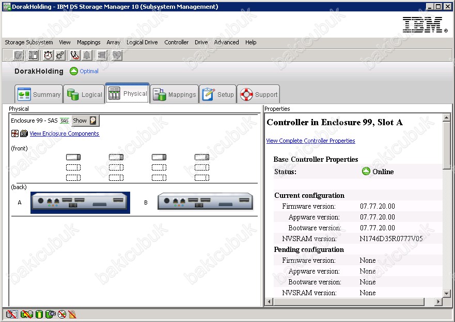455x322 pixels.
Task: Switch to the Summary tab
Action: point(39,94)
